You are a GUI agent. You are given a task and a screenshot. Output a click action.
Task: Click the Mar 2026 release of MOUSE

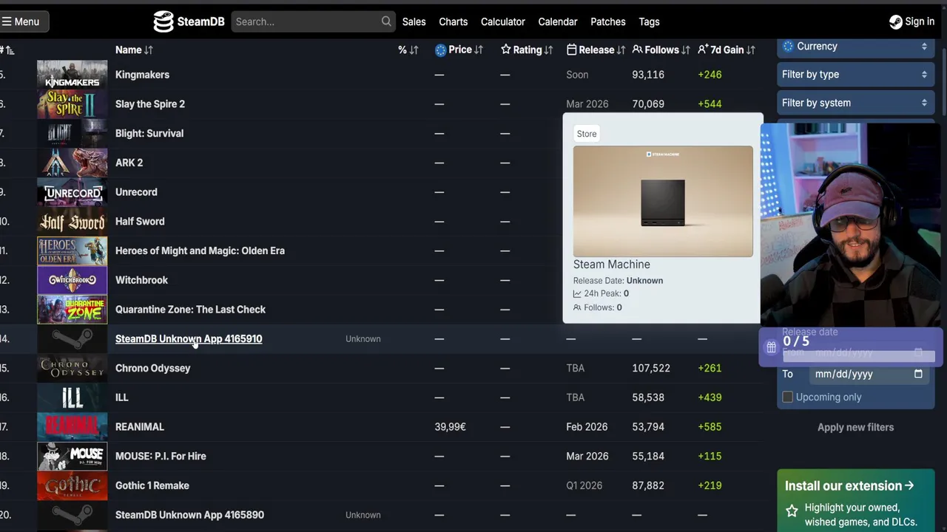(x=587, y=456)
